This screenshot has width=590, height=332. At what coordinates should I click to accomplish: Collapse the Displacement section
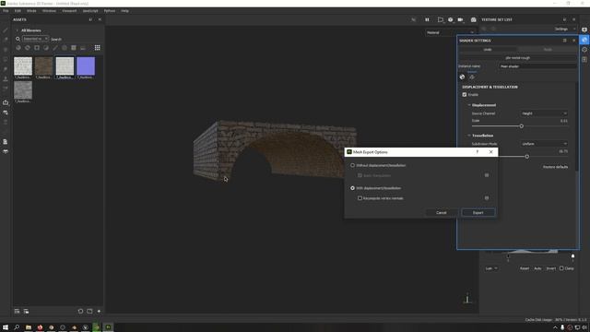click(x=469, y=105)
